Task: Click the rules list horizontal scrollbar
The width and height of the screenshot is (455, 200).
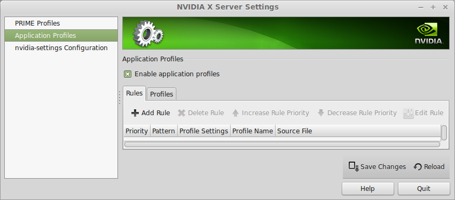Action: click(x=282, y=145)
